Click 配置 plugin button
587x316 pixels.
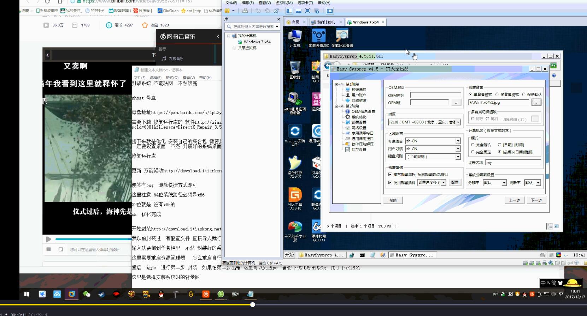click(455, 182)
